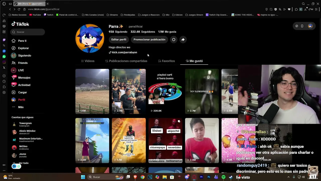Open the Publicaciones compartidas tab
This screenshot has width=321, height=181.
[126, 61]
